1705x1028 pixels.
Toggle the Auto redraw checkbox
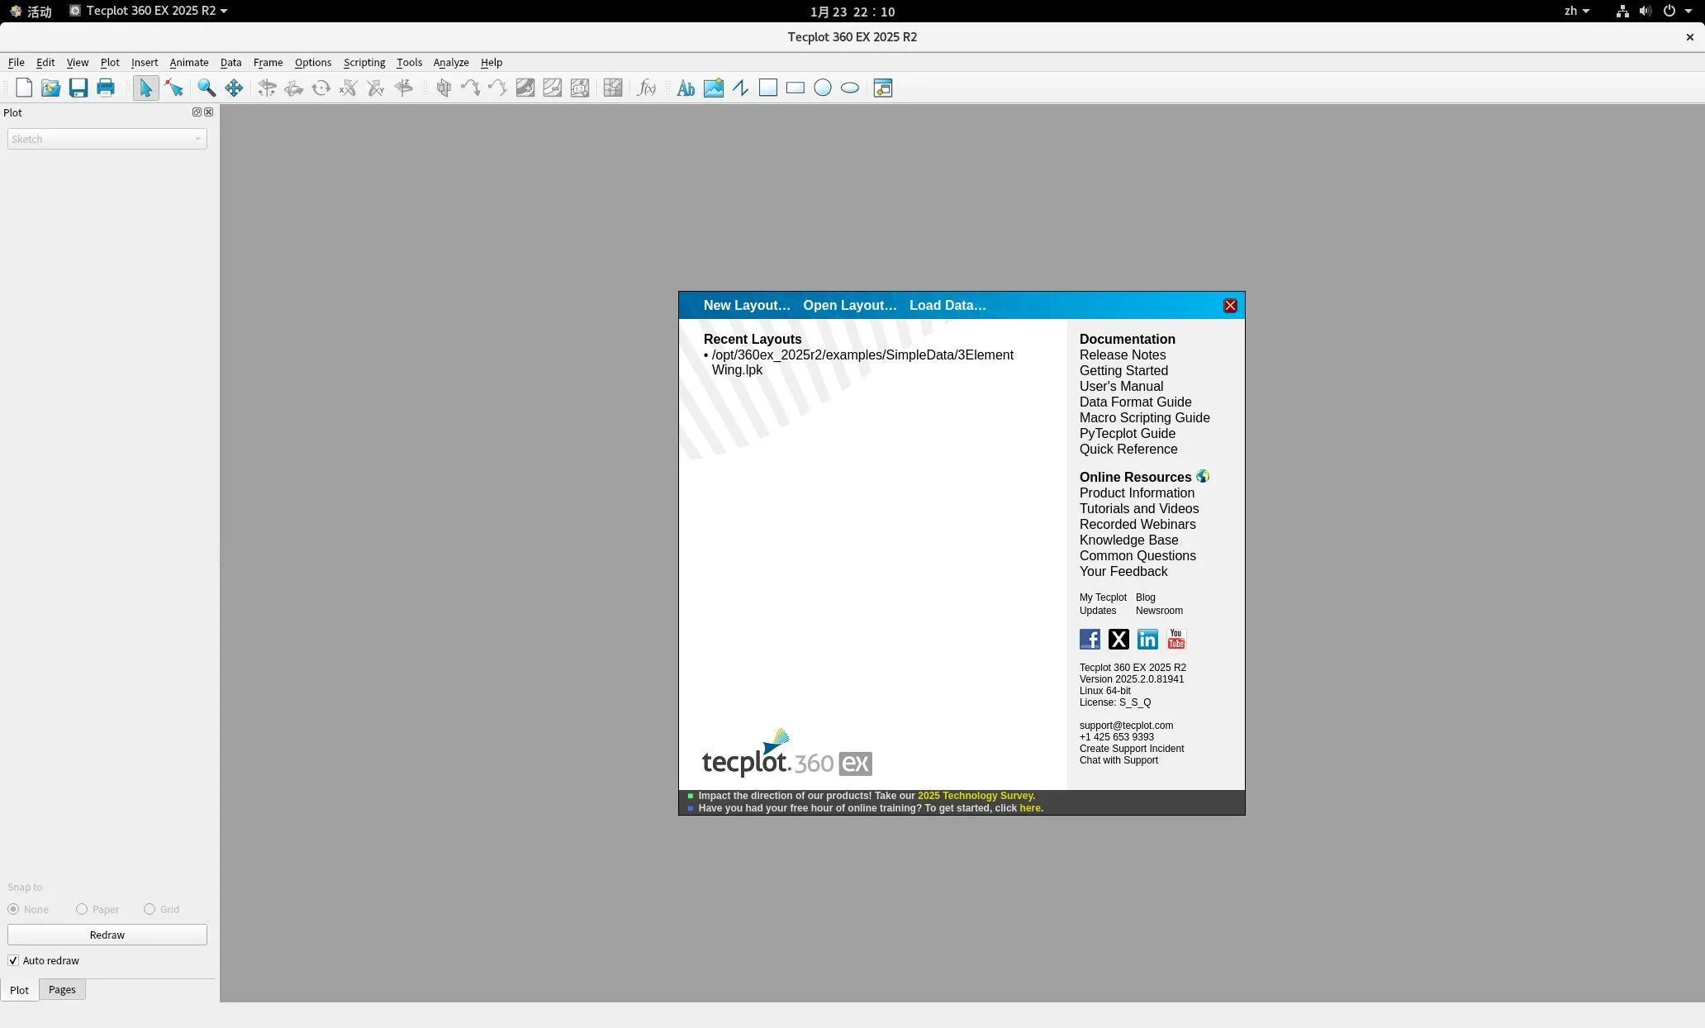(x=13, y=960)
